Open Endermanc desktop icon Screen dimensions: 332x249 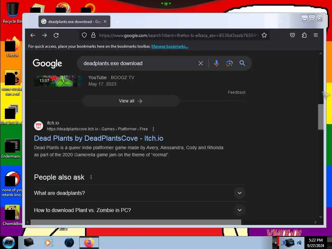click(x=12, y=148)
